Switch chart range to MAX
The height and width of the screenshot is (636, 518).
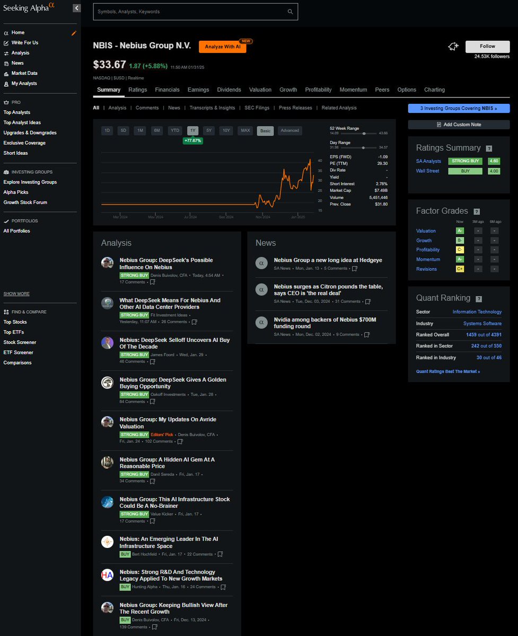245,130
